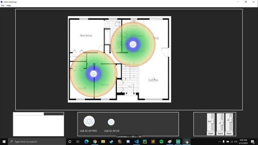Viewport: 258px width, 145px height.
Task: Click the Coordinates readout text
Action: click(x=129, y=137)
